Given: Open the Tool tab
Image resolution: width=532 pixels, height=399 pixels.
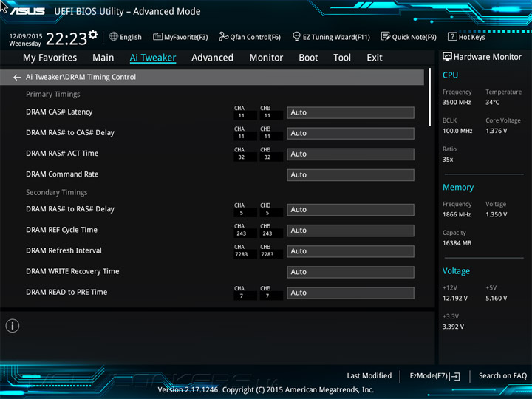Looking at the screenshot, I should [342, 58].
